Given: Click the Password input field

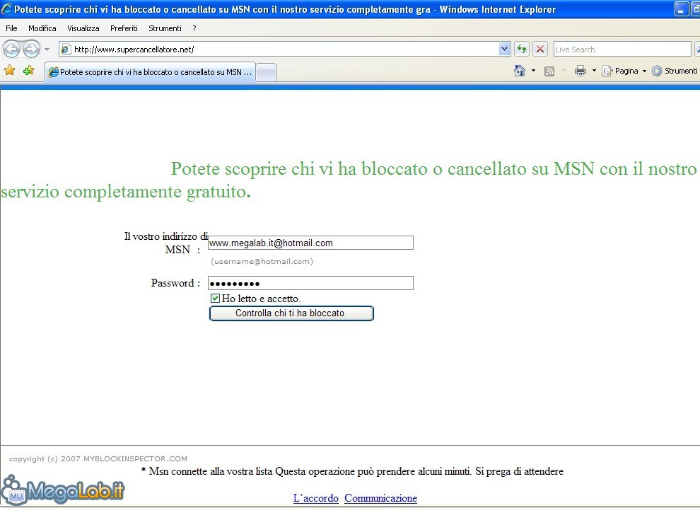Looking at the screenshot, I should [310, 283].
